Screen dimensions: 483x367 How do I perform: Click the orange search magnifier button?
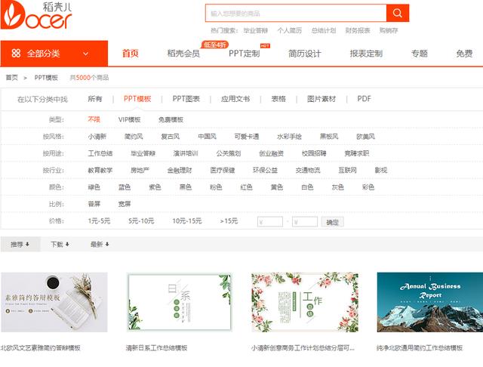click(397, 13)
